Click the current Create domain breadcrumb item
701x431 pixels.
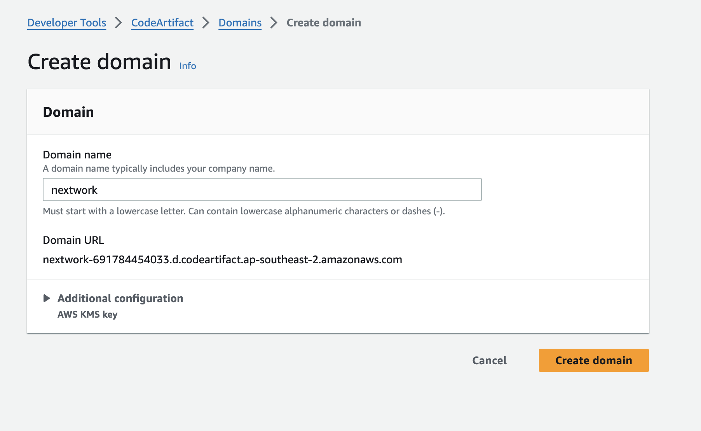point(324,23)
